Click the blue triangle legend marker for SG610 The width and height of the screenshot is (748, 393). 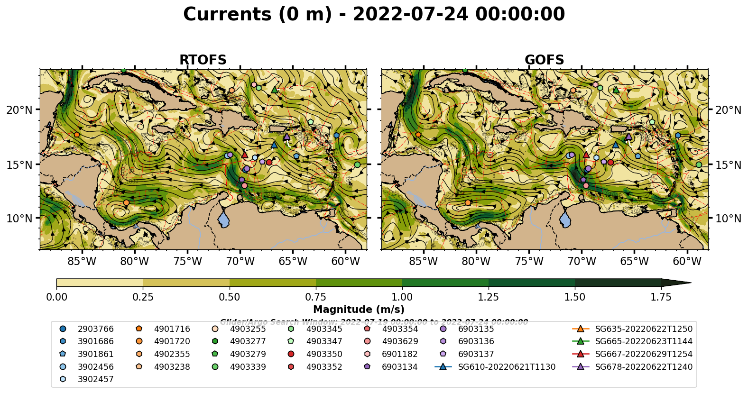pos(443,366)
